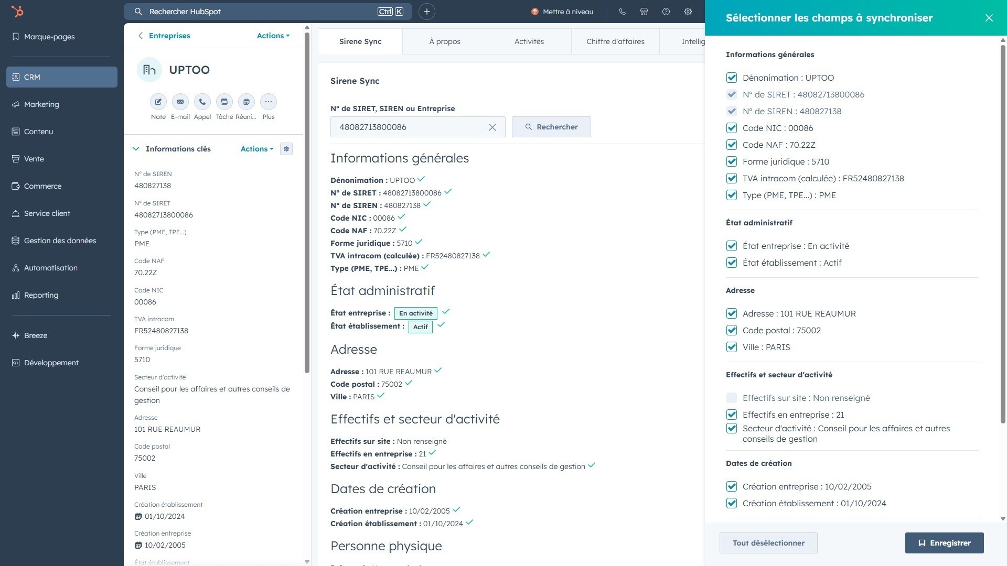Open the Reporting menu item
This screenshot has width=1007, height=566.
click(x=41, y=295)
